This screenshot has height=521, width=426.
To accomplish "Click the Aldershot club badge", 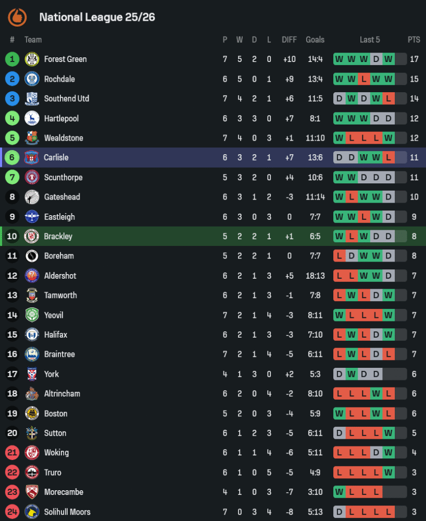I will click(x=32, y=276).
